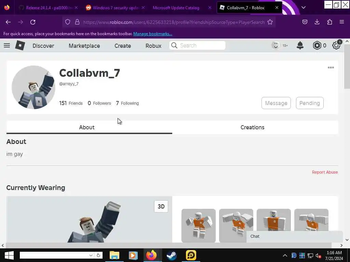View the 151 Friends list
The height and width of the screenshot is (262, 350).
(x=71, y=103)
